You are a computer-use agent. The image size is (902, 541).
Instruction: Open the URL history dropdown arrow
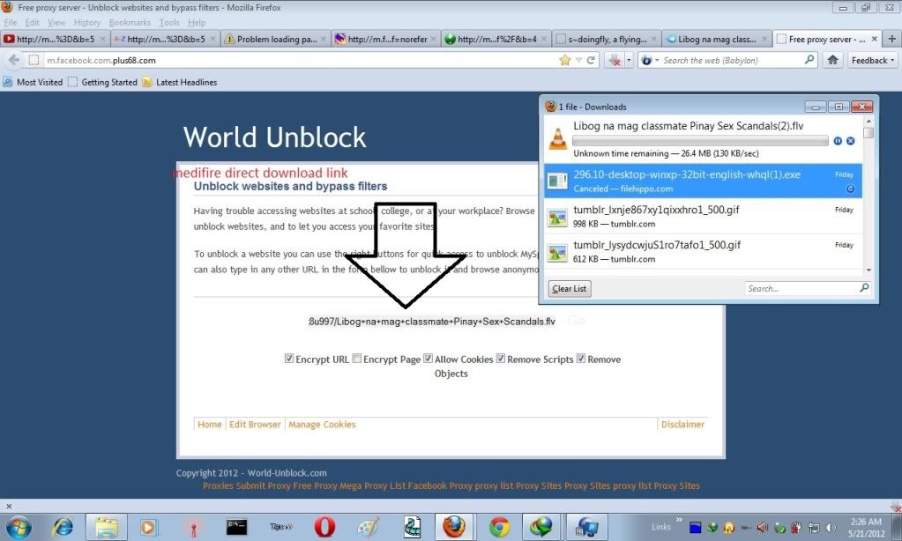coord(578,61)
